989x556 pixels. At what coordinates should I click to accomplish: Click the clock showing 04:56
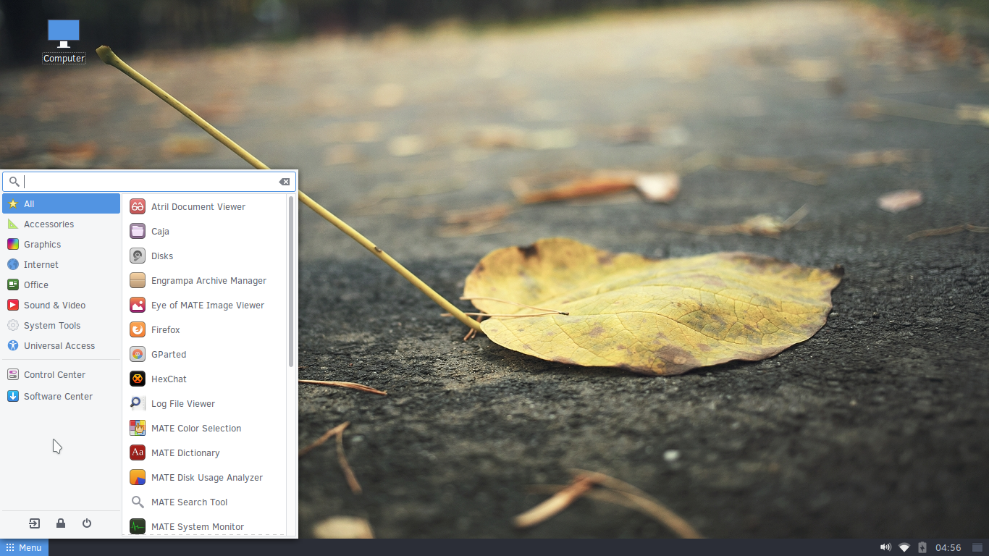click(948, 547)
